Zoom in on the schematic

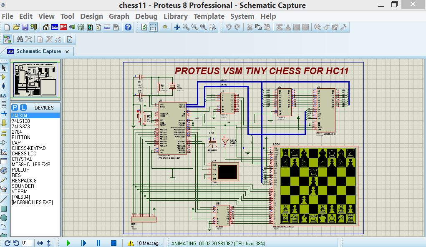(186, 27)
